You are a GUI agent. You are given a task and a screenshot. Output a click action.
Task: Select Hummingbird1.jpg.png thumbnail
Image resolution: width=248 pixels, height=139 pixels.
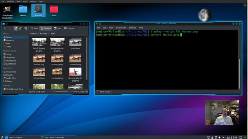point(75,72)
